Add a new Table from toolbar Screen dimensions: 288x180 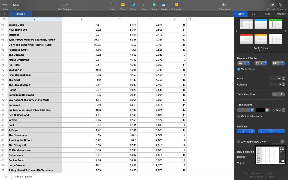(123, 5)
